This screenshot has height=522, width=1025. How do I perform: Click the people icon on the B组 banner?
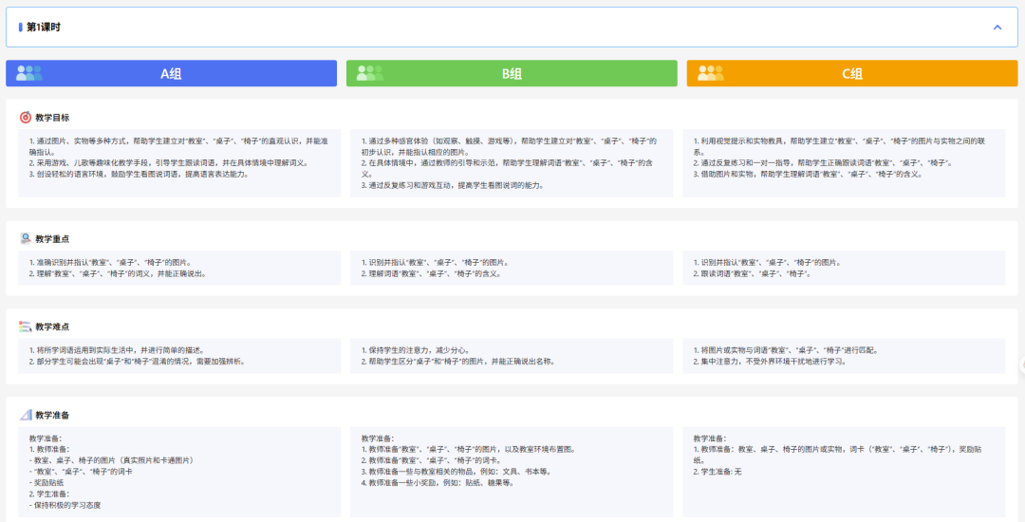(x=370, y=73)
